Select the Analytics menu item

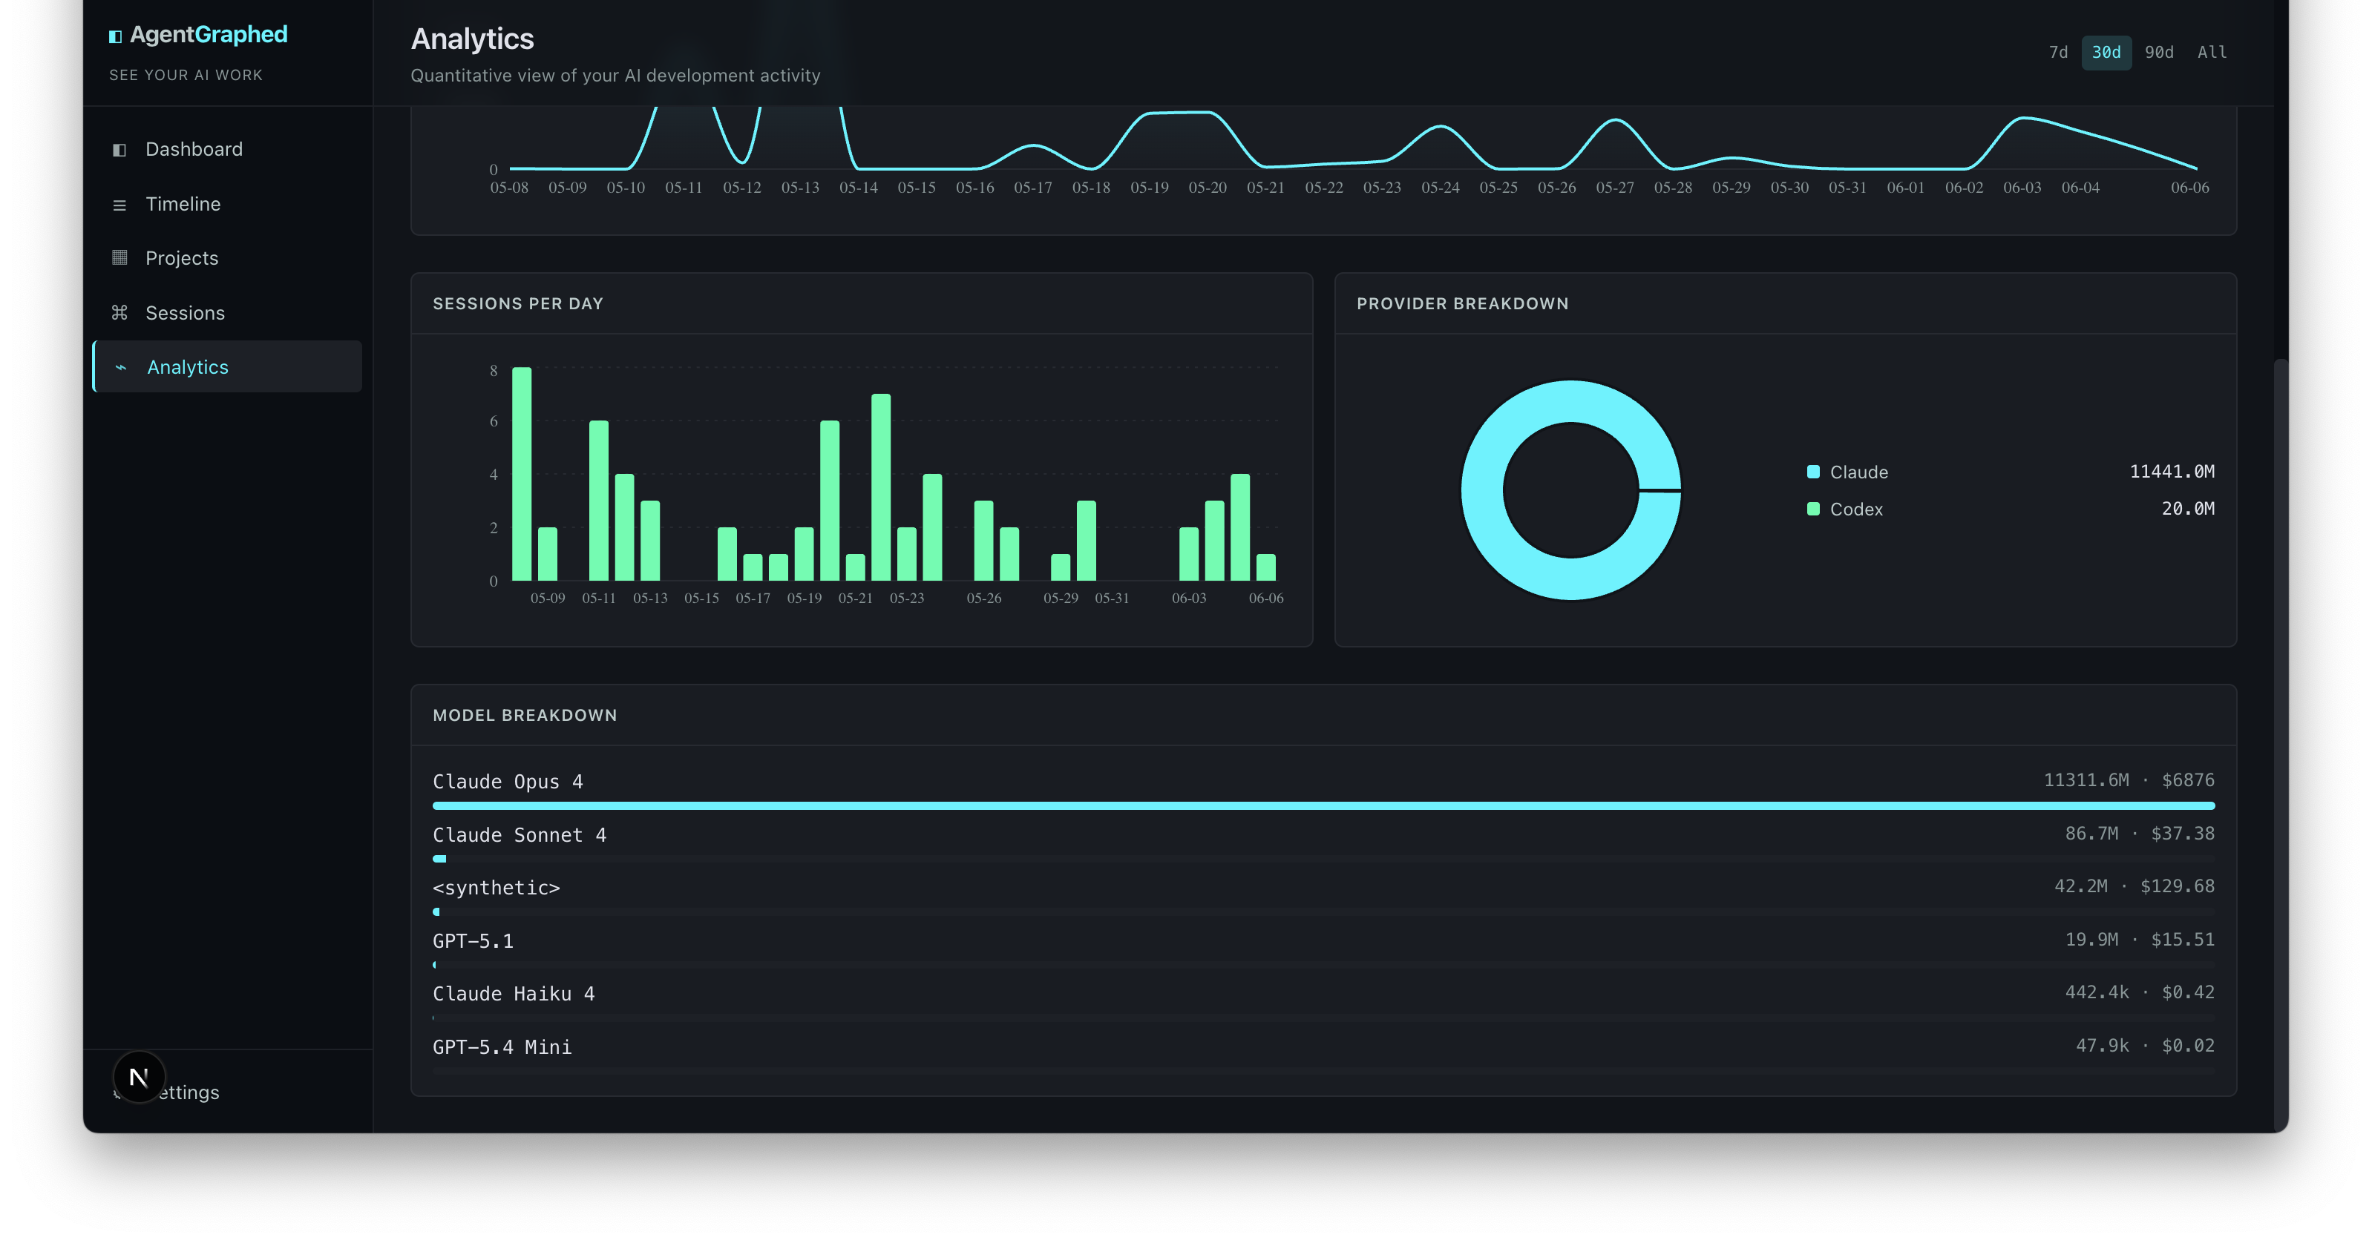click(226, 367)
